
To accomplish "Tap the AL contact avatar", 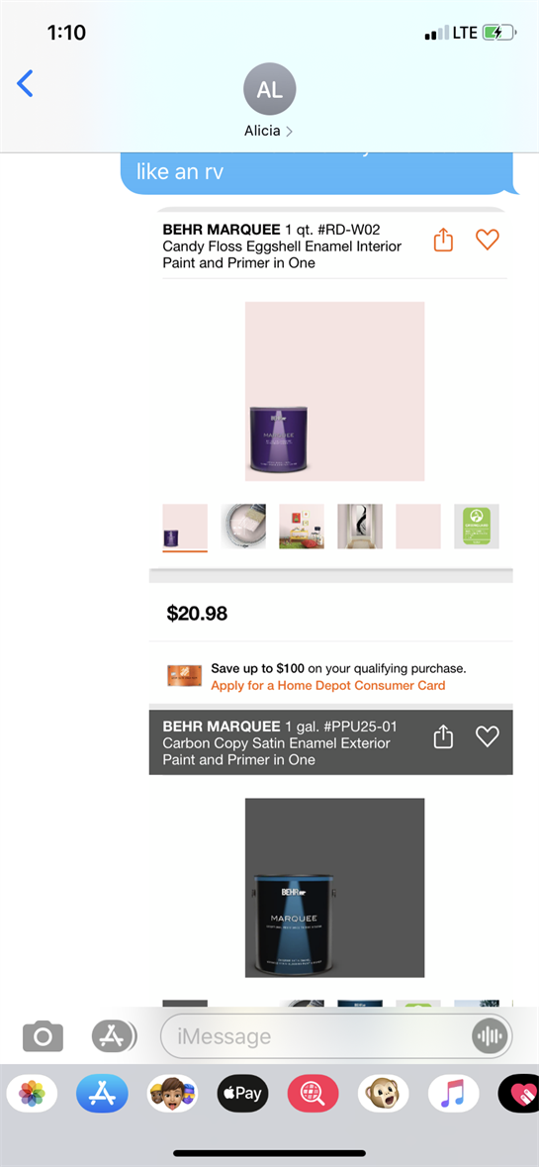I will tap(270, 90).
